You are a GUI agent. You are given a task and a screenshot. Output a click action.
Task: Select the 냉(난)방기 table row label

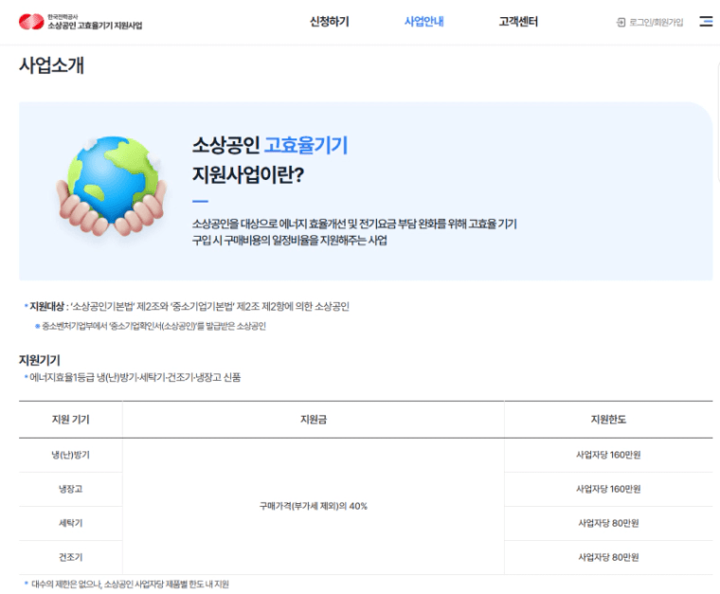point(71,455)
